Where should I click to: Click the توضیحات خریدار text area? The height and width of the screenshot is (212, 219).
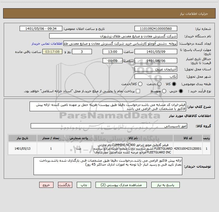108,166
